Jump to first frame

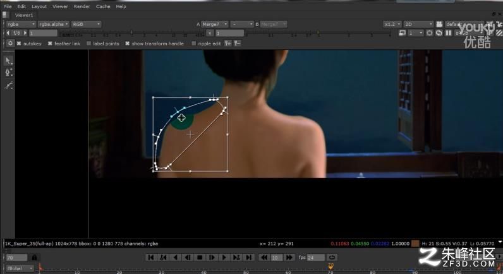pos(151,258)
